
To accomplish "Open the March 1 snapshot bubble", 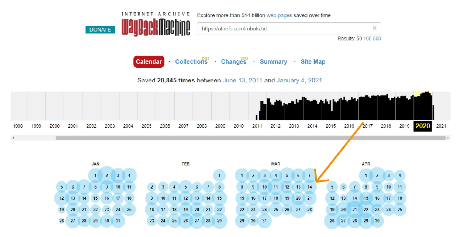I will click(x=242, y=176).
